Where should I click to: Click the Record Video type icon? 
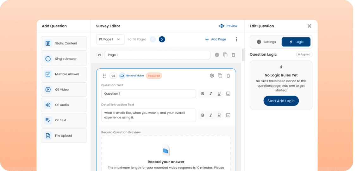point(122,76)
